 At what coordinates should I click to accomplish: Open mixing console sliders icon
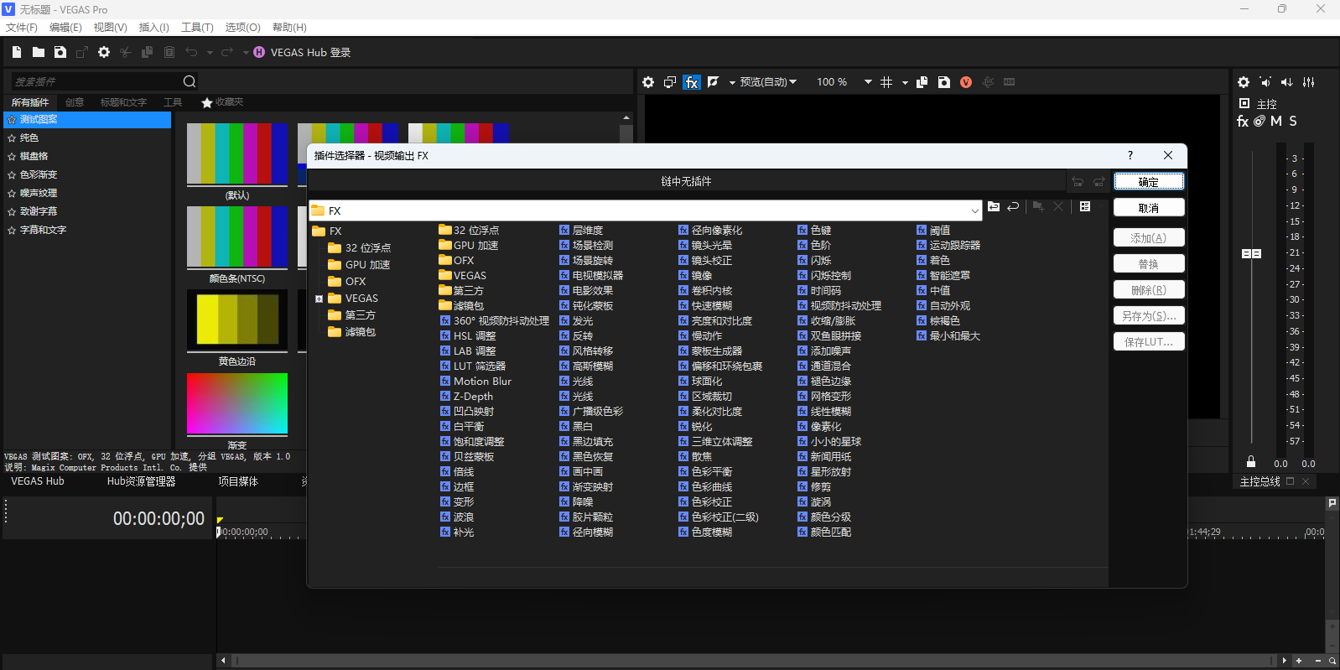coord(1309,82)
